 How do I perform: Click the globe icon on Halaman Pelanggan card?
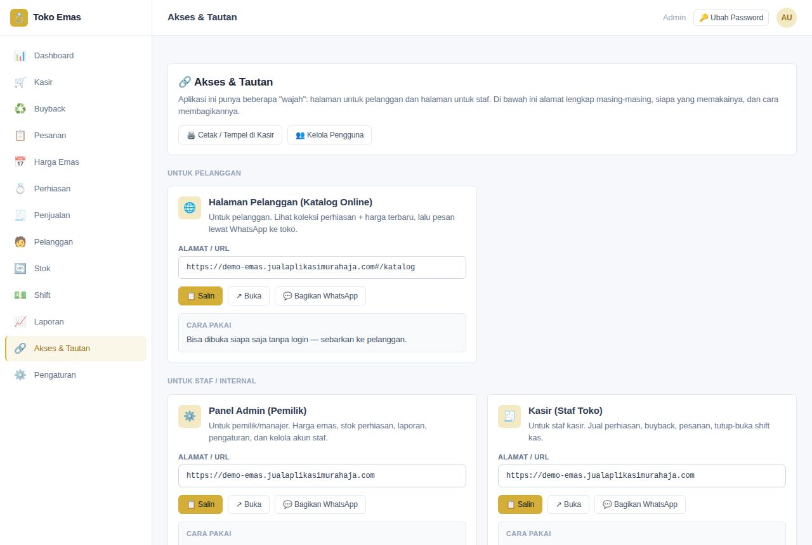[x=190, y=208]
